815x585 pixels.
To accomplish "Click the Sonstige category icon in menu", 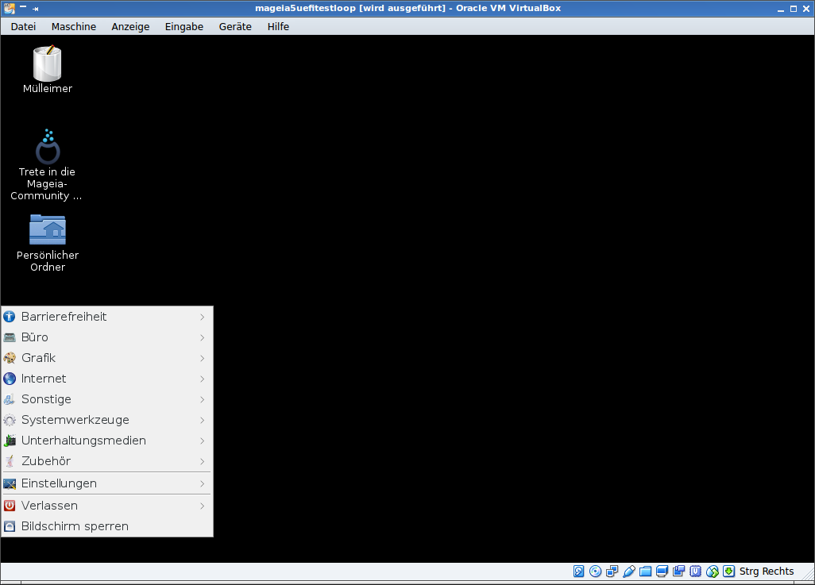I will click(x=10, y=399).
